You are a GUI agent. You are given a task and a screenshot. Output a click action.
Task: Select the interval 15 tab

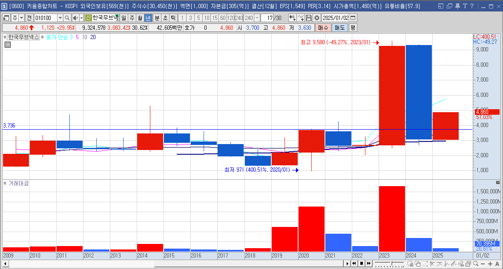tap(215, 18)
